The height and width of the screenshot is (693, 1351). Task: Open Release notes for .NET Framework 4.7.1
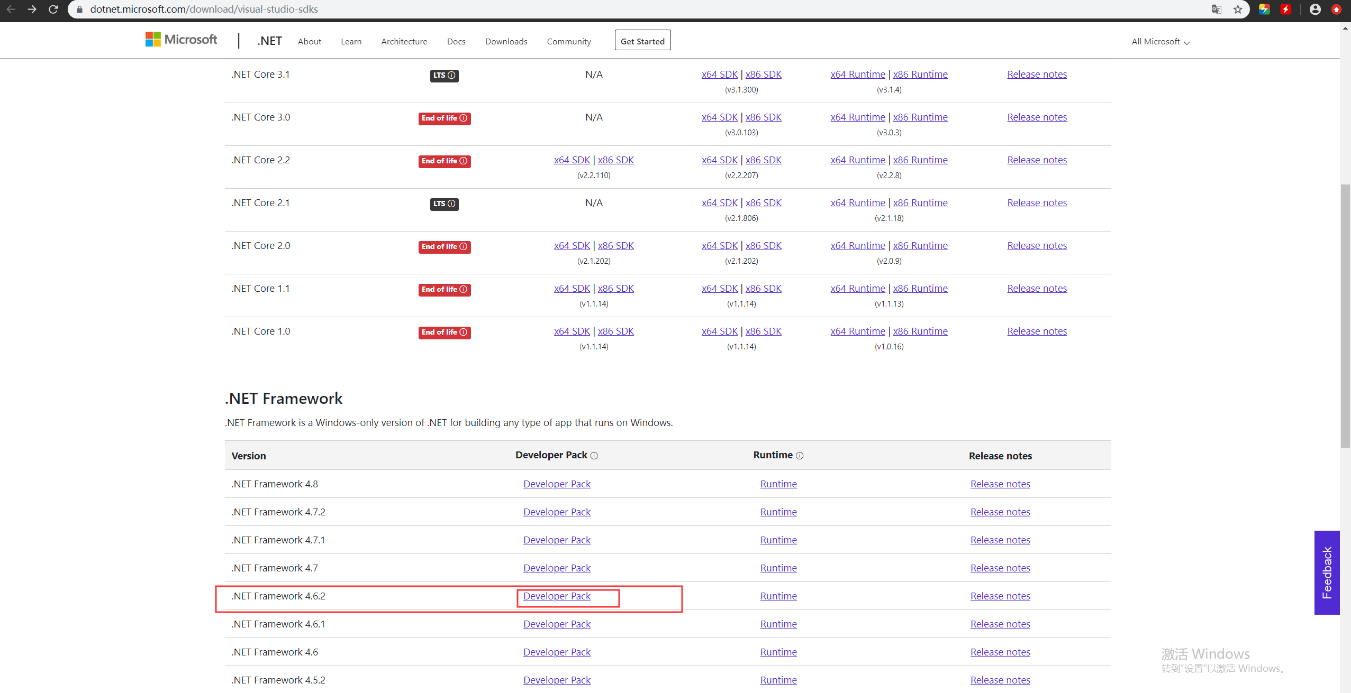1000,540
